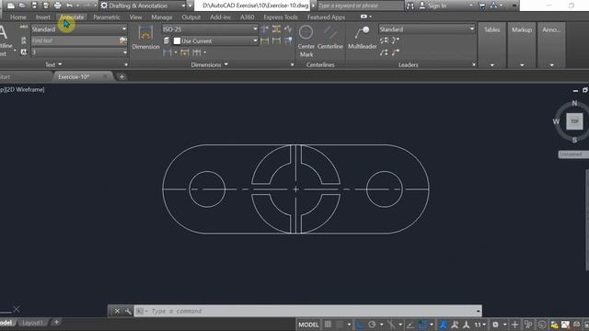Open the Express Tools ribbon tab

point(281,17)
